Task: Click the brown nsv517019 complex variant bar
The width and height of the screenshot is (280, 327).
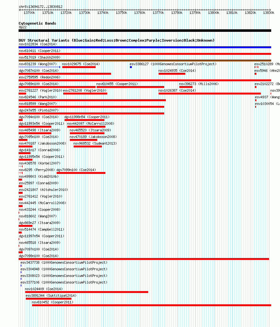Action: (x=145, y=60)
